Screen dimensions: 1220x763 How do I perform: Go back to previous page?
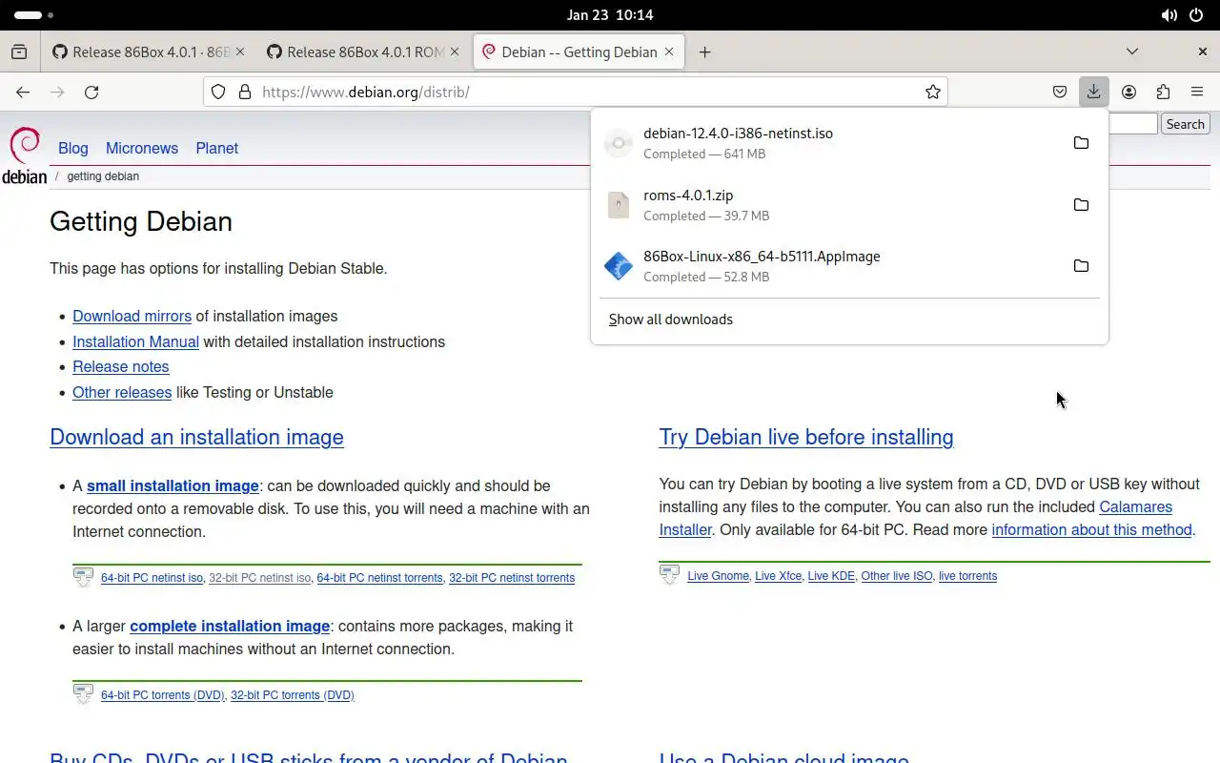[x=23, y=92]
